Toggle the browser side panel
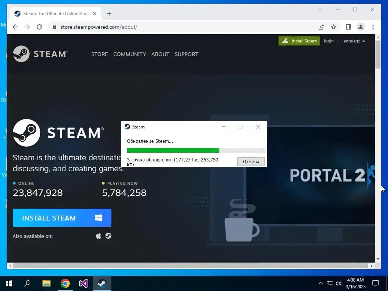 [x=349, y=27]
